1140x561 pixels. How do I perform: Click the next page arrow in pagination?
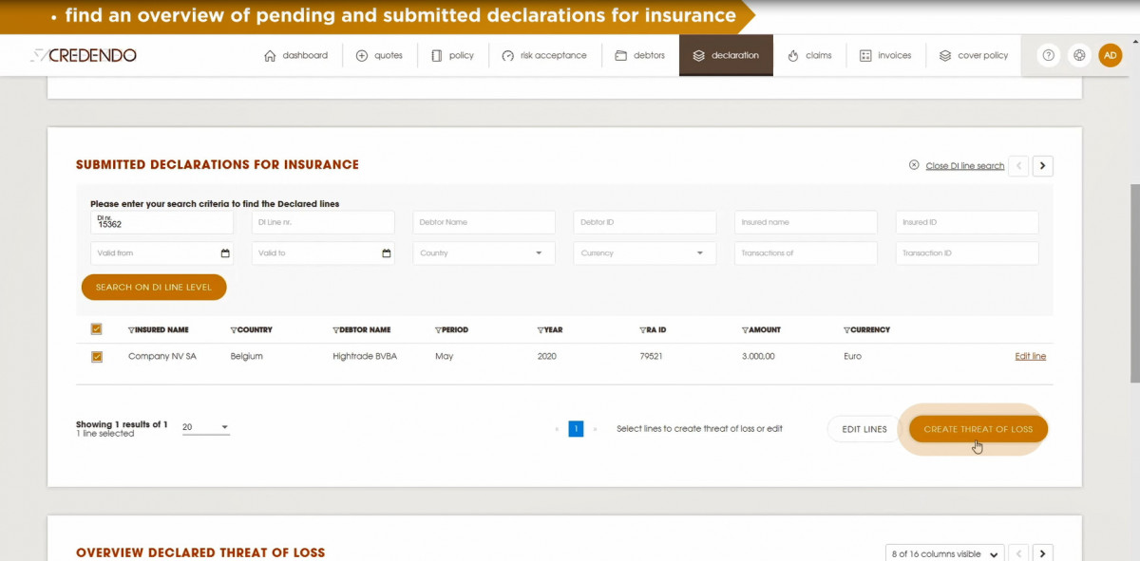pos(596,429)
